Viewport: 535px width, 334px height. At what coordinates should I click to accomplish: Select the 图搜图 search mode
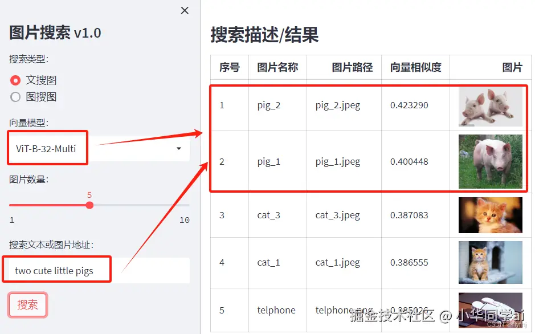tap(16, 96)
